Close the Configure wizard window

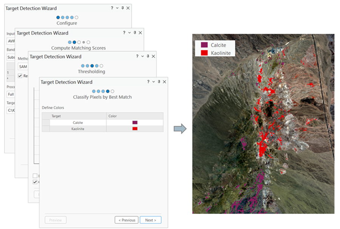(x=128, y=8)
